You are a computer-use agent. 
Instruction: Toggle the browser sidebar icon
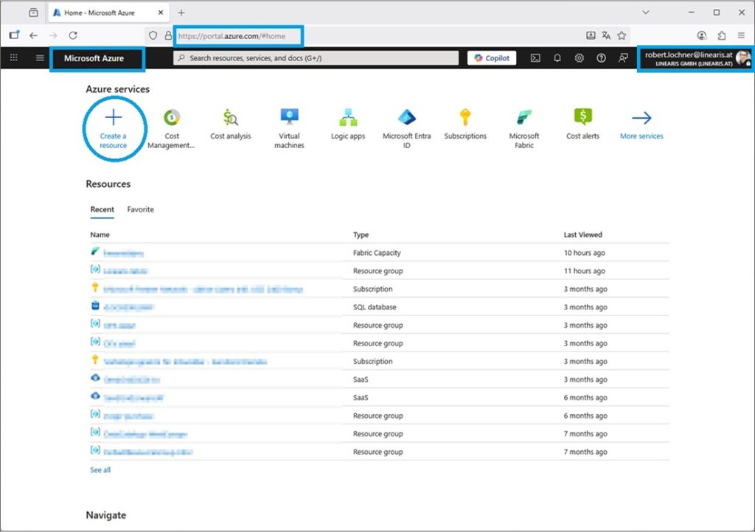[x=14, y=35]
